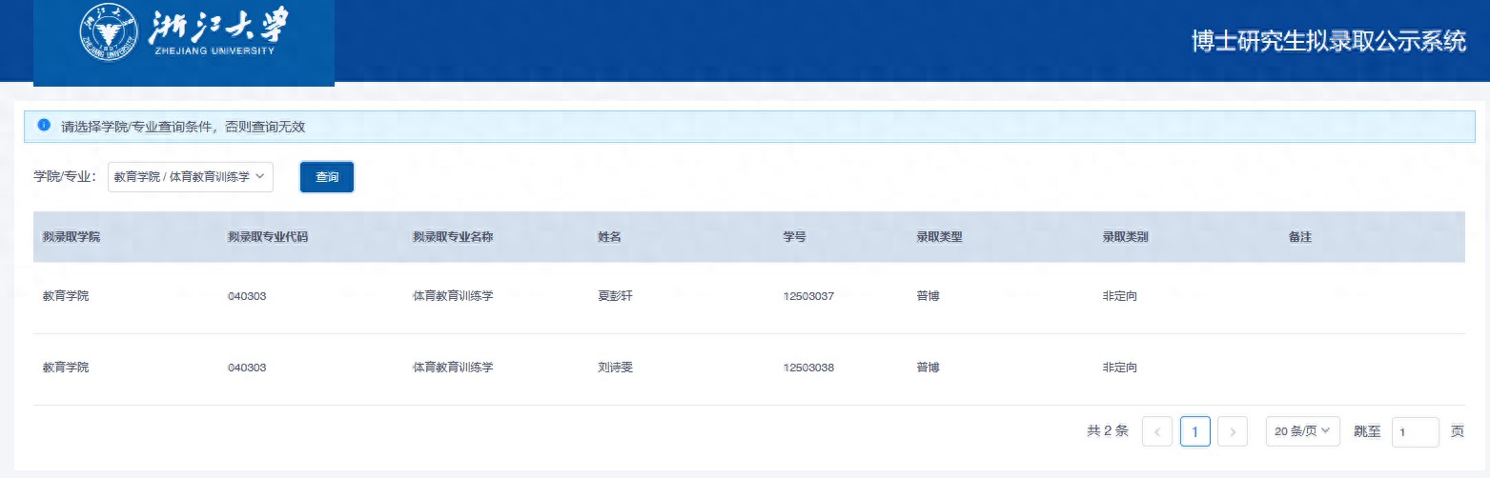Select page 1 in pagination
Image resolution: width=1490 pixels, height=478 pixels.
click(x=1194, y=431)
